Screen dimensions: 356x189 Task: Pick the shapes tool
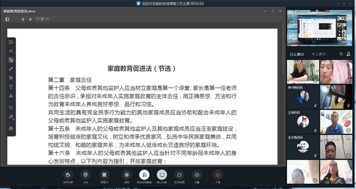point(11,77)
